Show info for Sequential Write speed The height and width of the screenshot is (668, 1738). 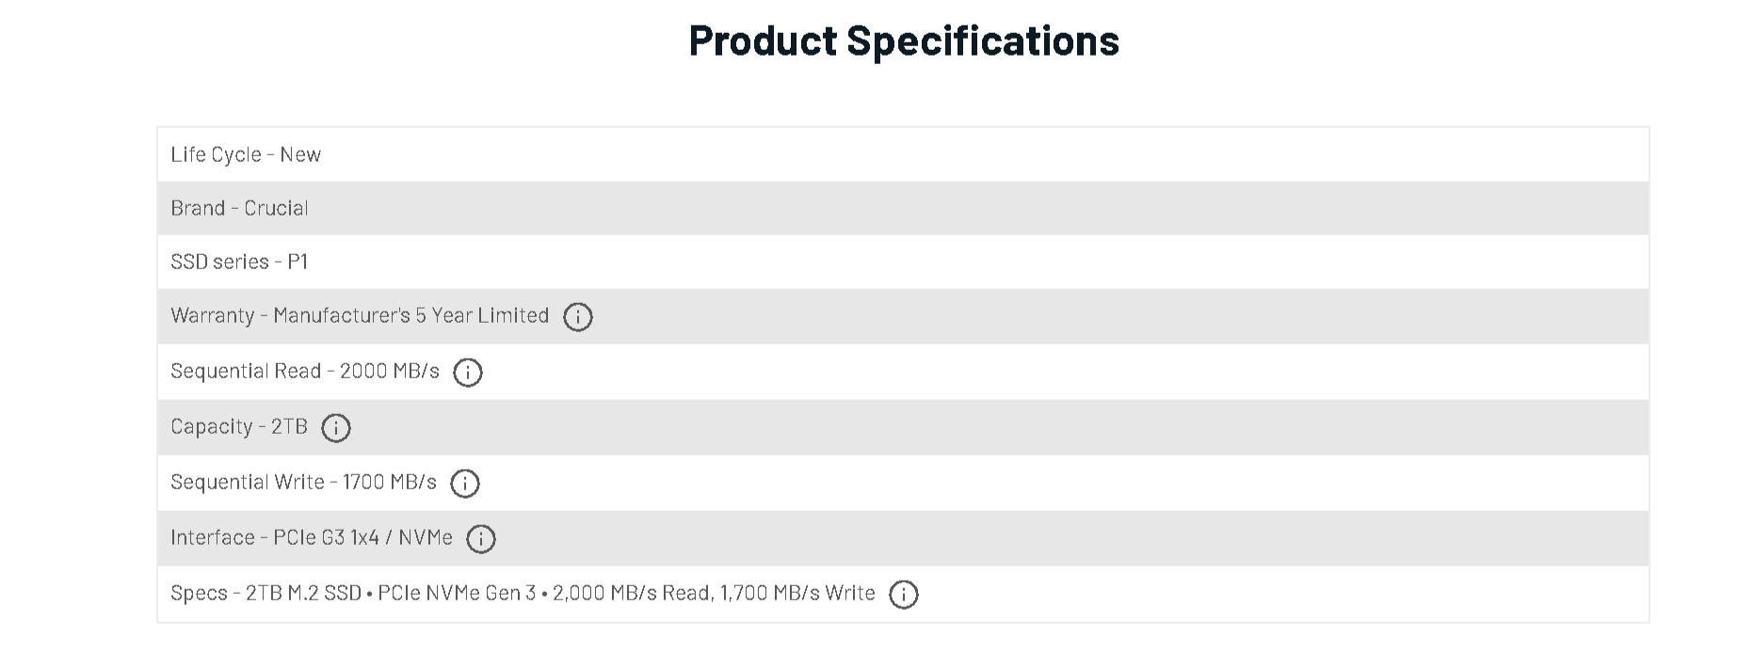[465, 484]
